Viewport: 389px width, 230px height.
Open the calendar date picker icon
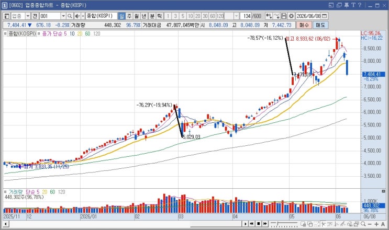pyautogui.click(x=324, y=16)
